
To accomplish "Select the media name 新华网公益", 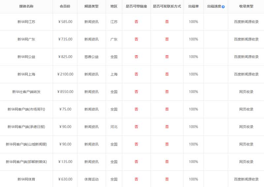I will tap(26, 57).
